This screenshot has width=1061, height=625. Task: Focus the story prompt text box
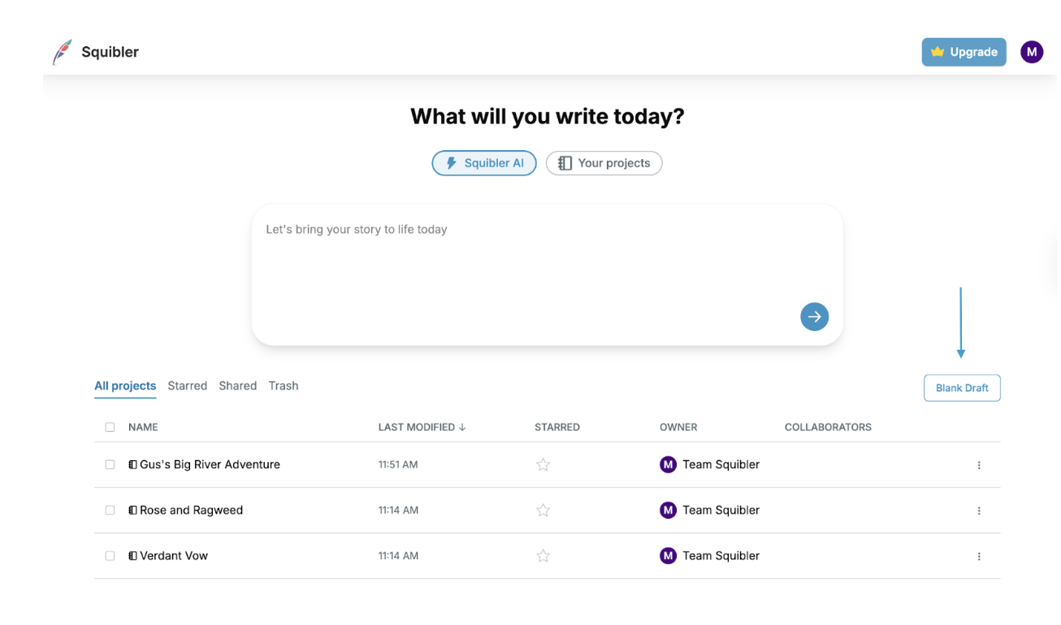pos(548,274)
